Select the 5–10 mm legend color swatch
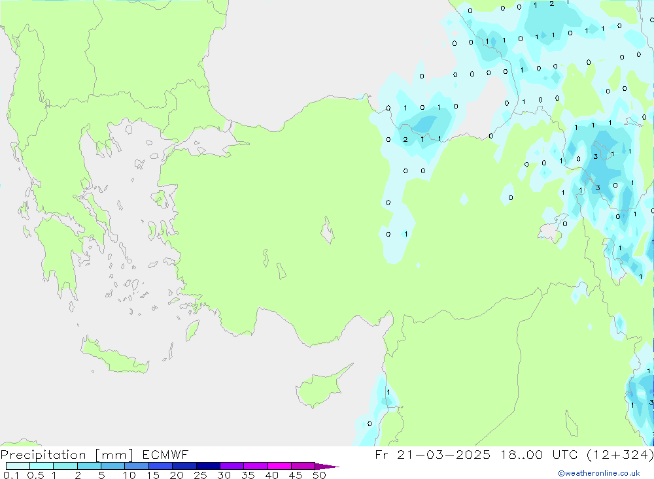The image size is (654, 479). point(113,466)
